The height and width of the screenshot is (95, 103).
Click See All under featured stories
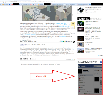pyautogui.click(x=100, y=56)
